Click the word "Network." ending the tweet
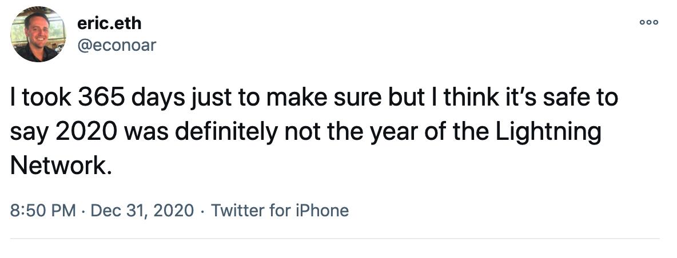The width and height of the screenshot is (677, 258). [58, 165]
